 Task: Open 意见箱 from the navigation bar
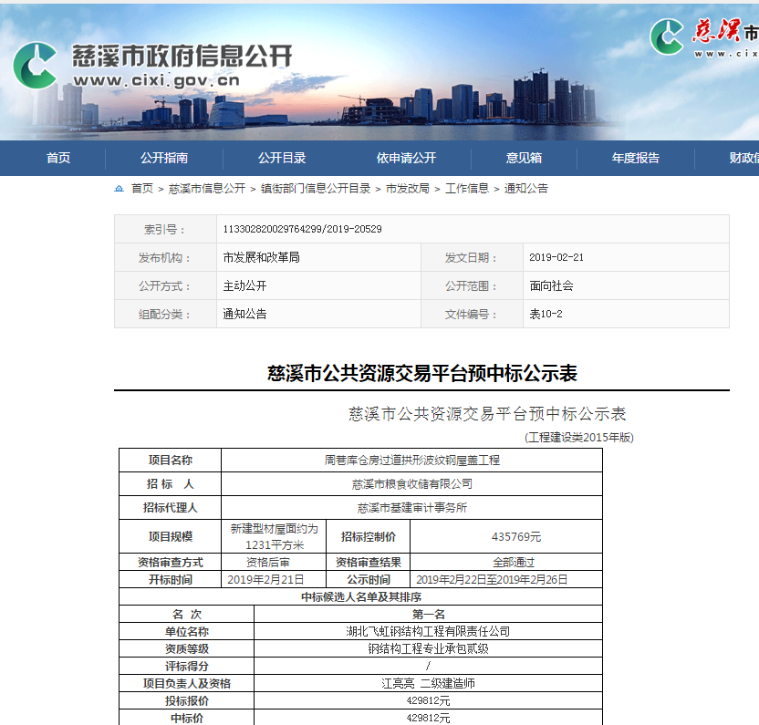point(524,158)
